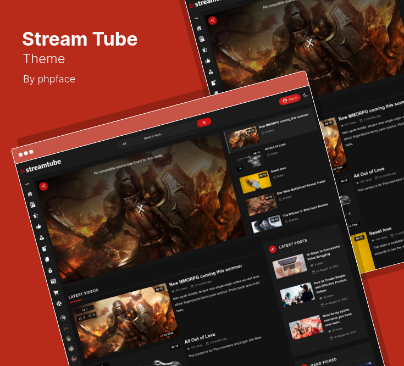Click the padlock icon in front sidebar
The height and width of the screenshot is (366, 404).
point(50,270)
